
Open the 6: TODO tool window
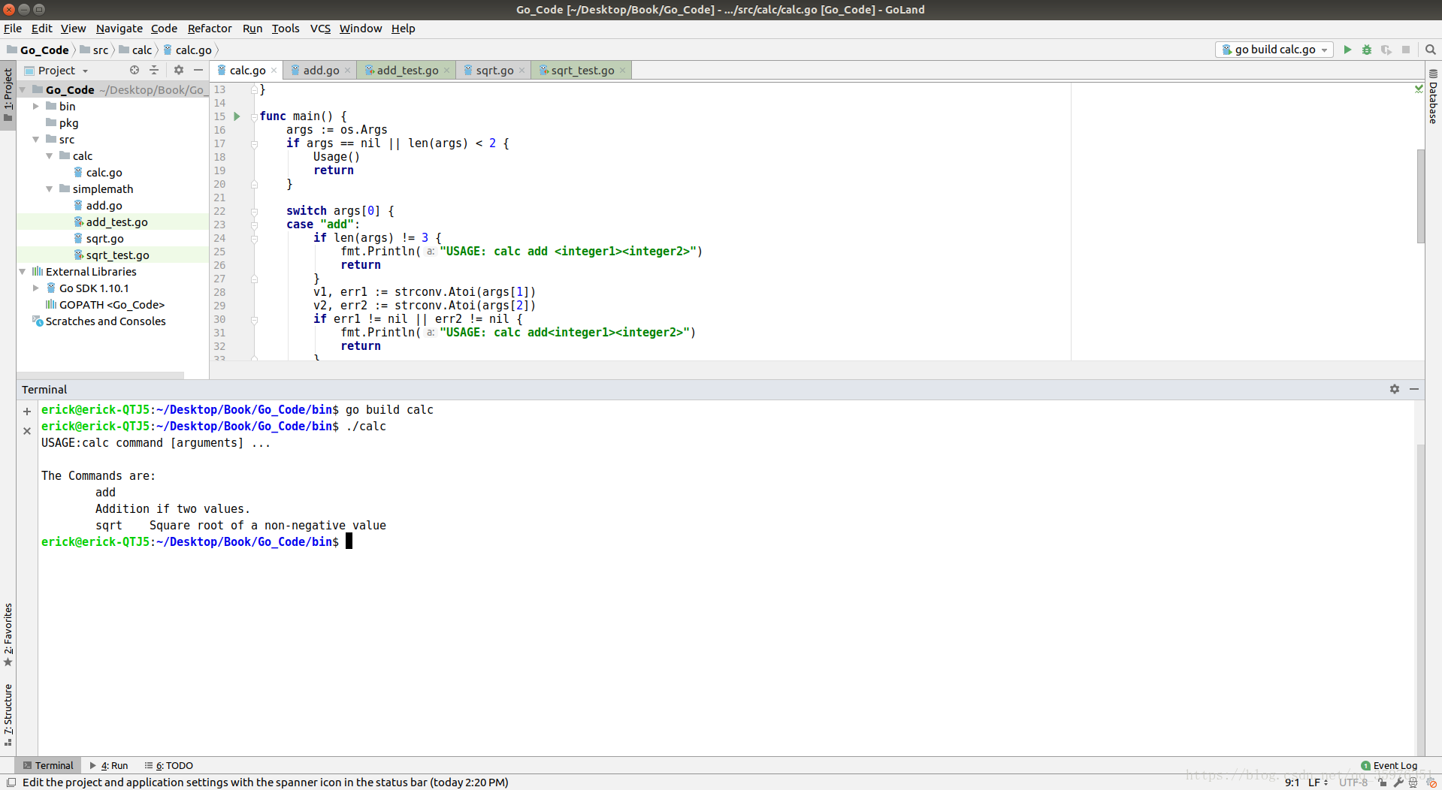169,765
